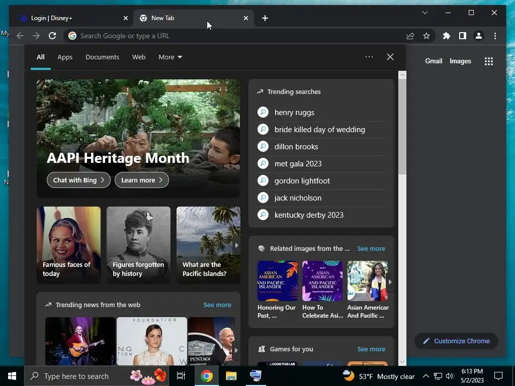Advance related images carousel arrow
This screenshot has height=386, width=515.
pos(390,281)
